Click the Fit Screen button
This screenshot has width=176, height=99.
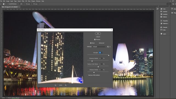pos(28,4)
